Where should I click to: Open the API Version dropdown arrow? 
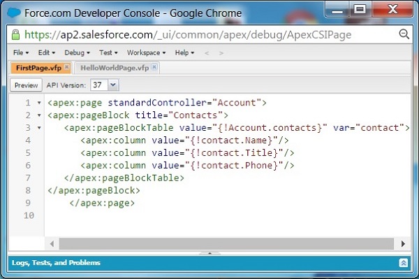click(113, 85)
